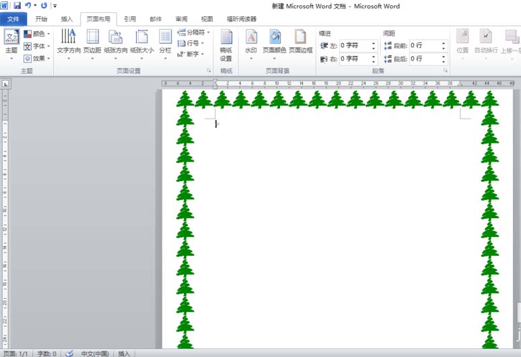Open the 水印 (Watermark) menu
This screenshot has height=357, width=521.
pyautogui.click(x=251, y=44)
